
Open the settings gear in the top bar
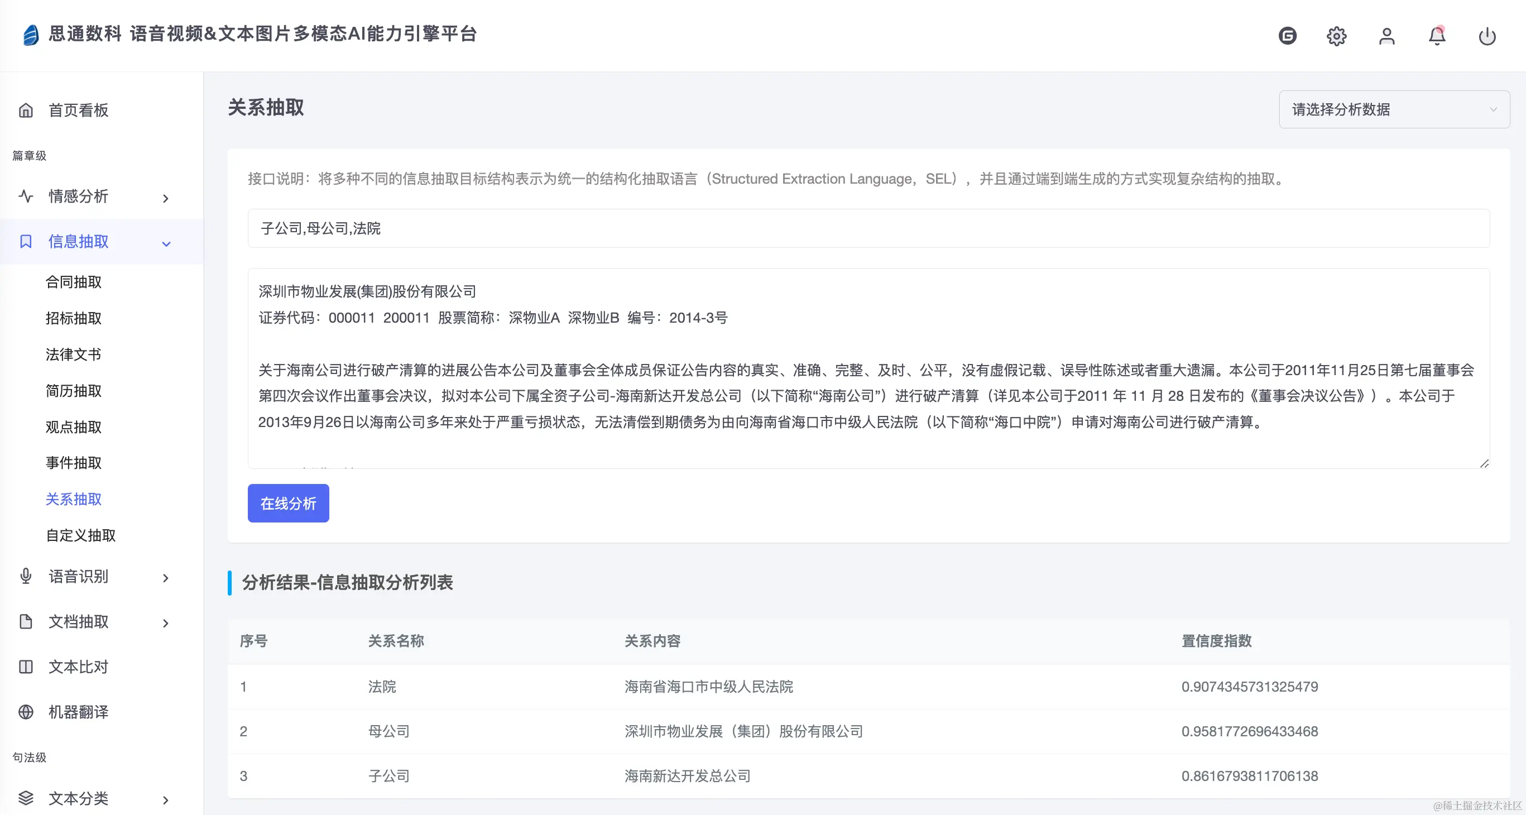coord(1336,36)
